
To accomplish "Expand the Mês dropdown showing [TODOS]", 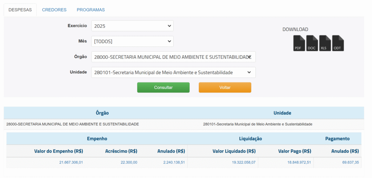I will coord(132,41).
